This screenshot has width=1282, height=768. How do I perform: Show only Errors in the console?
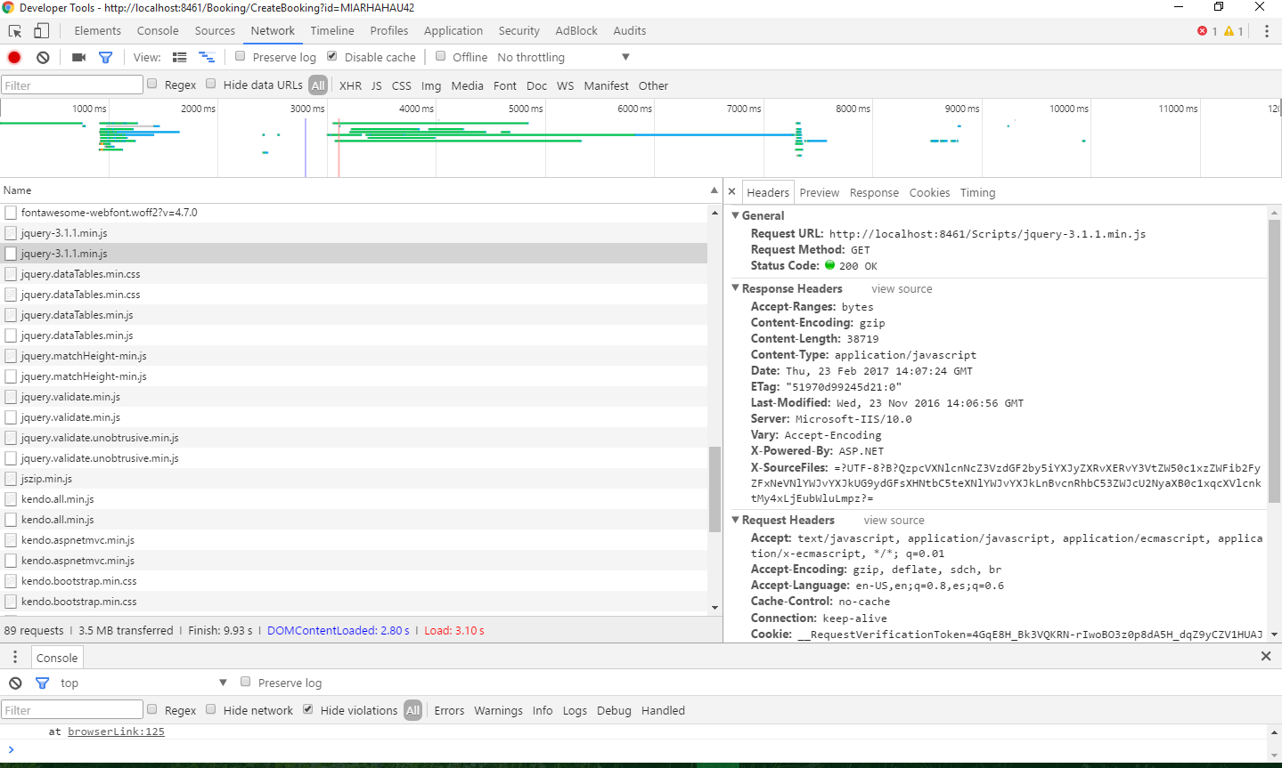coord(449,710)
